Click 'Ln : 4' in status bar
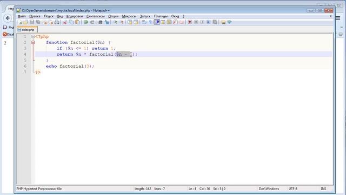346x195 pixels. click(192, 189)
